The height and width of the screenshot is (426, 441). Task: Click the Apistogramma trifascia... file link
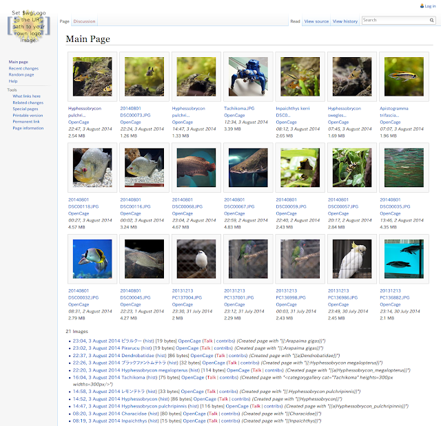(x=393, y=111)
